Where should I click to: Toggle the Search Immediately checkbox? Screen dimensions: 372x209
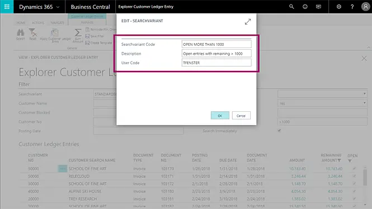point(279,131)
